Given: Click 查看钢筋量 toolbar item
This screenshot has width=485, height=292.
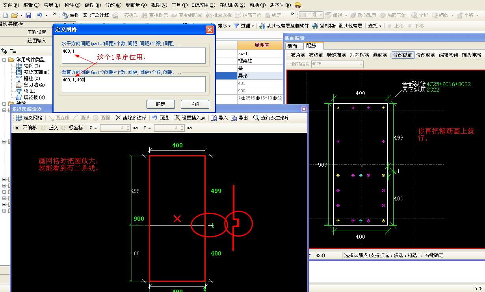Looking at the screenshot, I should pyautogui.click(x=187, y=15).
